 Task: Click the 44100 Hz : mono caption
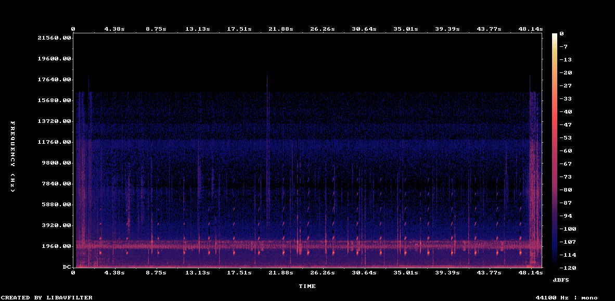[x=567, y=297]
